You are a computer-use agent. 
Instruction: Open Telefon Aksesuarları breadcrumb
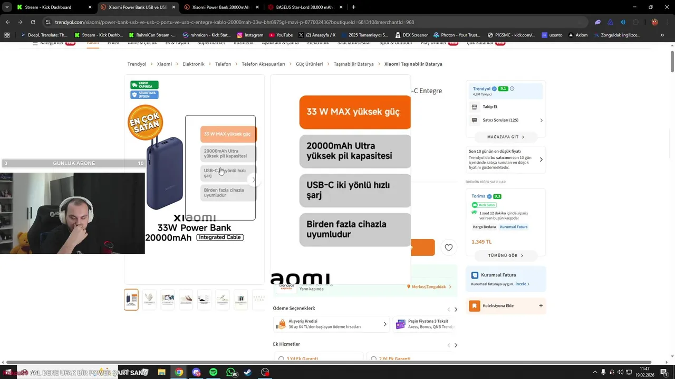(x=263, y=64)
